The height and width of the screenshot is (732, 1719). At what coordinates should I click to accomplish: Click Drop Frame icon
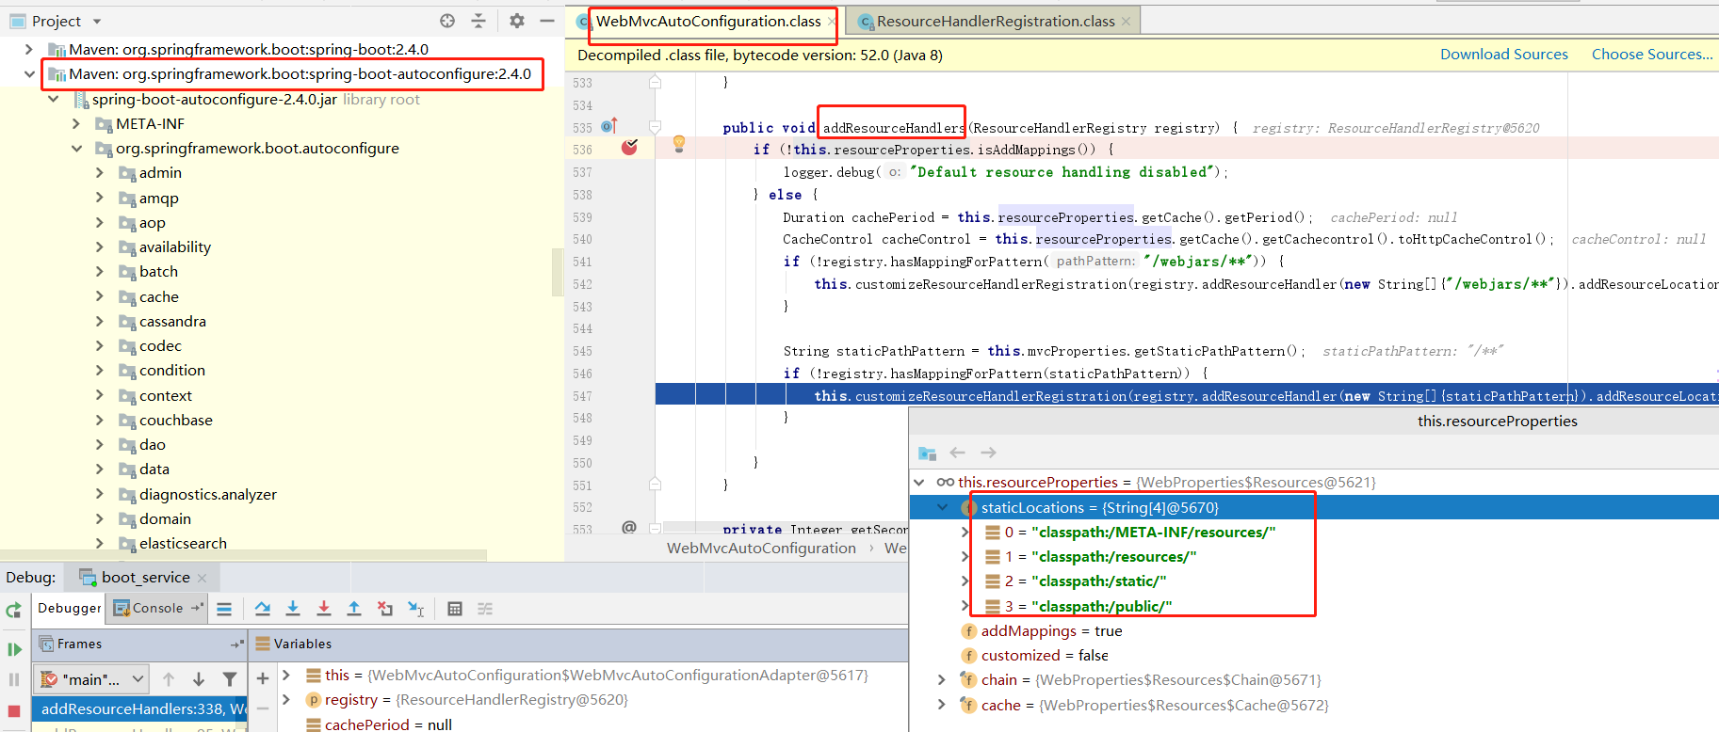click(x=385, y=609)
